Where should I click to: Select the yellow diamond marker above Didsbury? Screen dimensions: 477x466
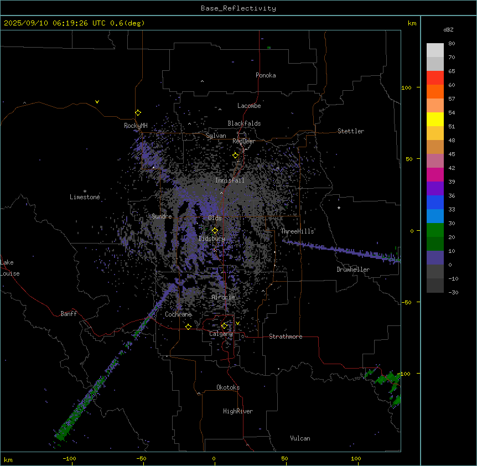215,231
